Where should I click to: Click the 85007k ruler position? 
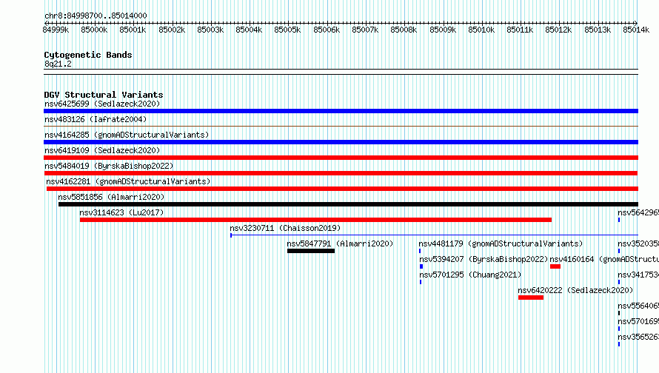365,30
